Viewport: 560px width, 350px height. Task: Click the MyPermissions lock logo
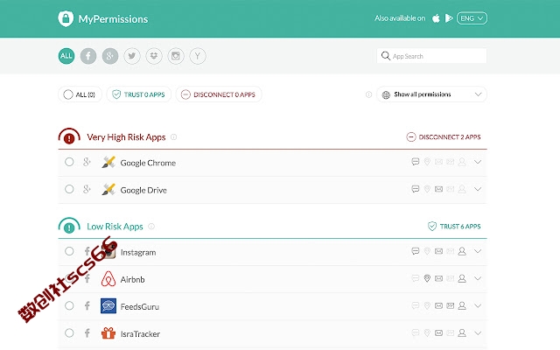[x=66, y=18]
